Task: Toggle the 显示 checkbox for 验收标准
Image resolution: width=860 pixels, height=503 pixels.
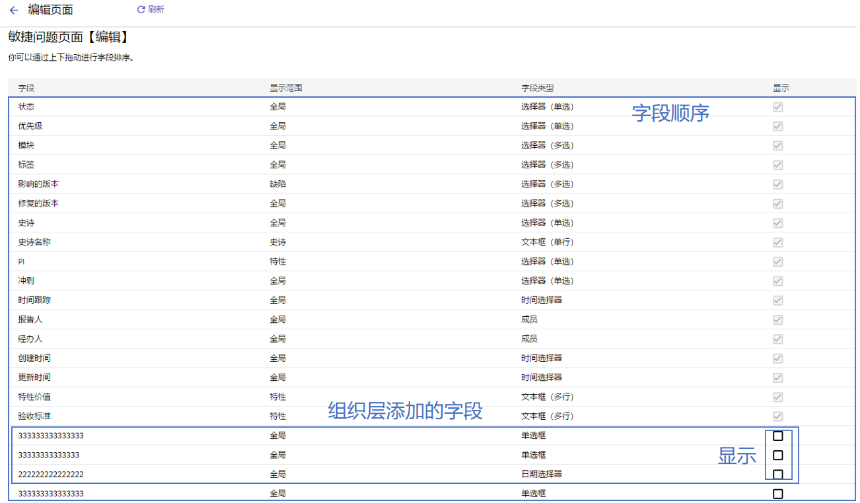Action: [778, 416]
